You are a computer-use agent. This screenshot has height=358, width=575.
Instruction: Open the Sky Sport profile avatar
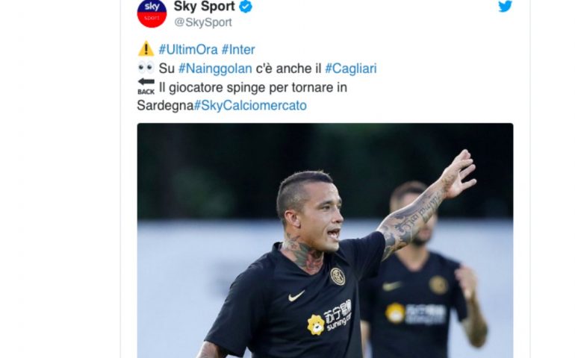(x=152, y=13)
